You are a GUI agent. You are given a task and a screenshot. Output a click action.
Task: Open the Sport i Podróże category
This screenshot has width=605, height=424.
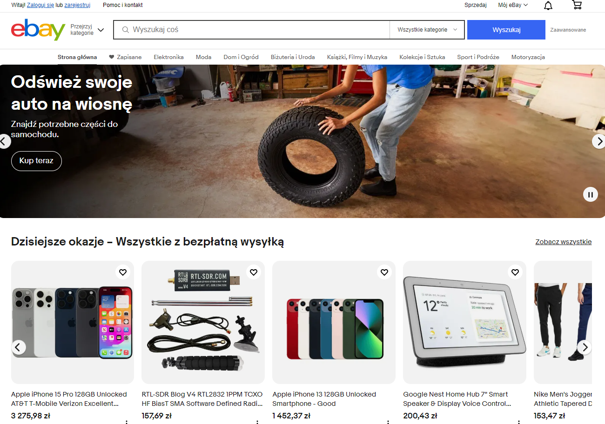[x=478, y=57]
